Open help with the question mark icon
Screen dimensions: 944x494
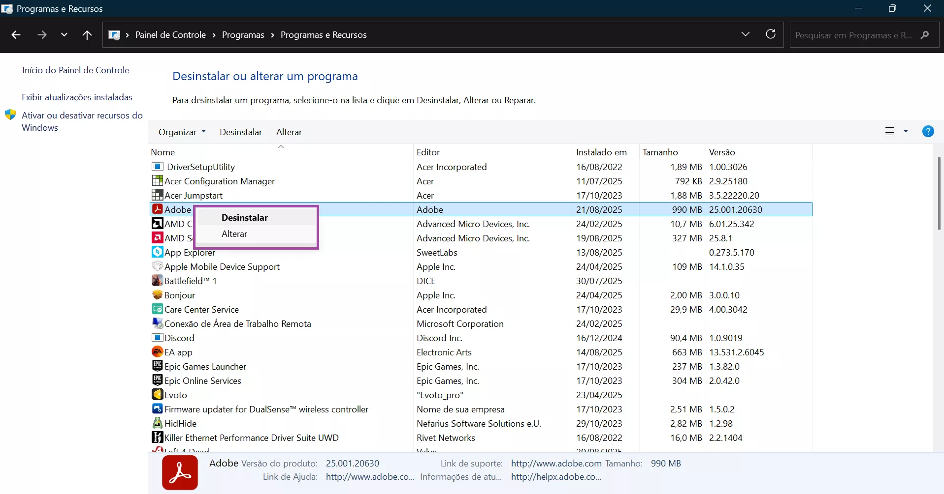(x=928, y=132)
